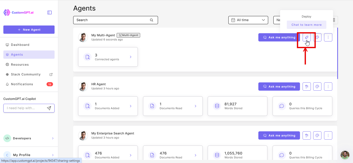This screenshot has height=163, width=353.
Task: Click the My Enterprise Search Agent avatar
Action: tap(83, 135)
